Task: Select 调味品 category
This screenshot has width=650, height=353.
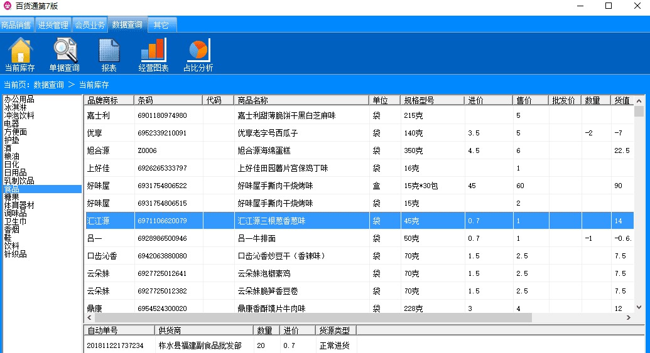Action: (15, 214)
